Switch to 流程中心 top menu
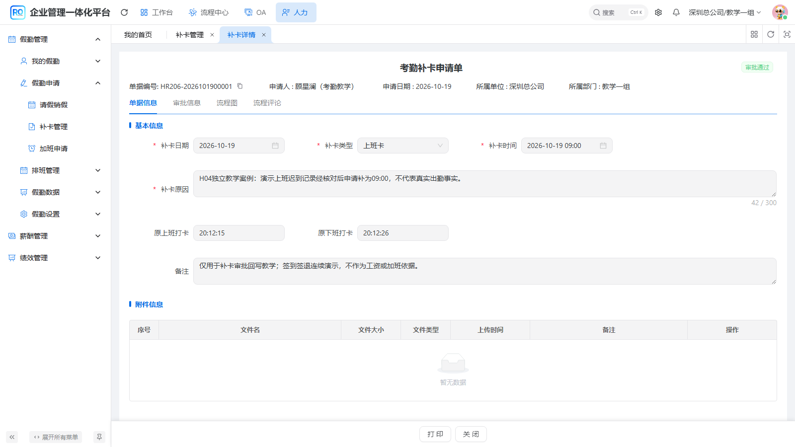Image resolution: width=795 pixels, height=447 pixels. point(209,12)
